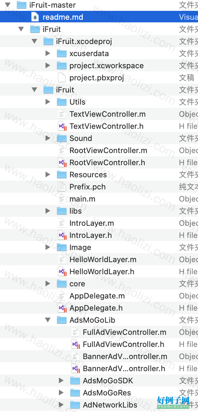Click the HelloWorldLayer.h Visual Studio icon
This screenshot has width=198, height=412.
tap(62, 272)
